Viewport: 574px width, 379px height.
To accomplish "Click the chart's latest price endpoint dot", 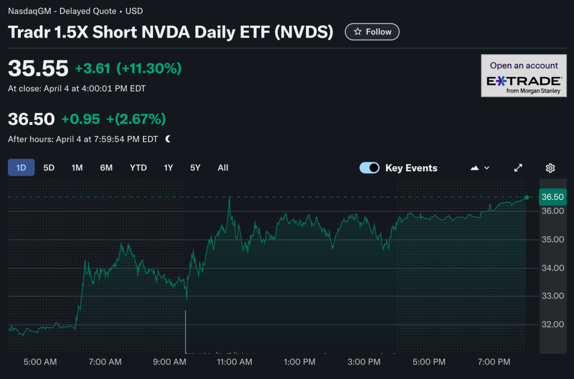I will 526,197.
